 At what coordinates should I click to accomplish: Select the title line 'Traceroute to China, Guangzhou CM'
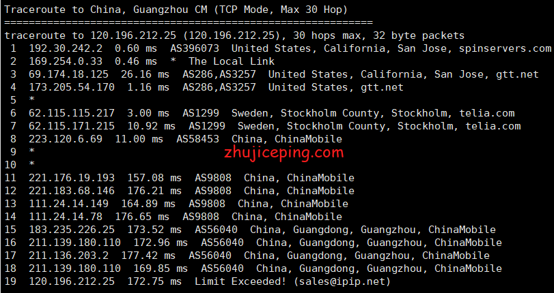tap(107, 10)
